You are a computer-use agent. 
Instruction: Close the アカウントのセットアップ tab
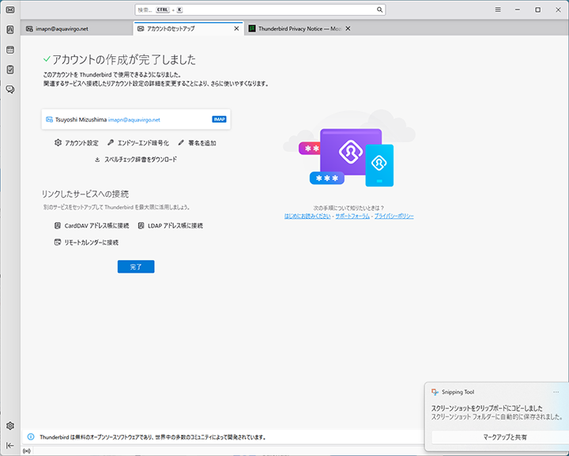pos(236,28)
